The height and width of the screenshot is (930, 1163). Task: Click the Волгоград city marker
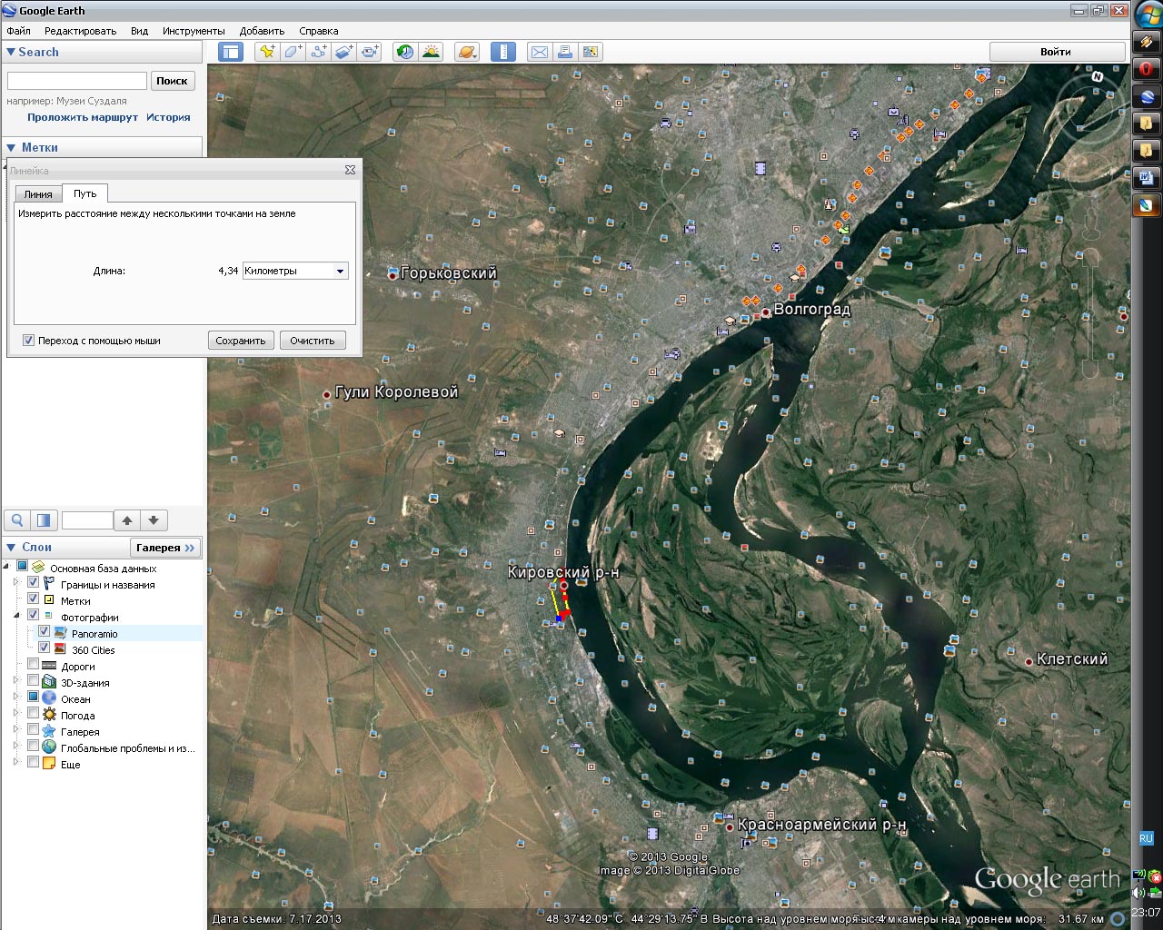click(x=766, y=312)
